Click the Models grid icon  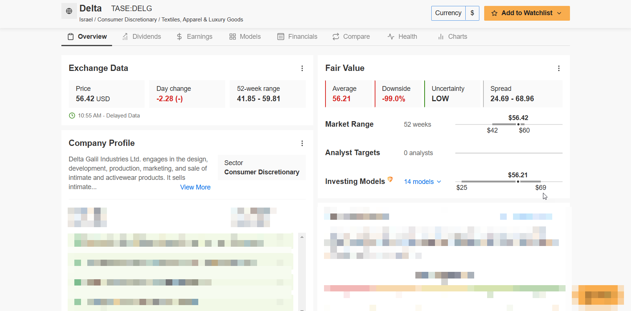[233, 37]
